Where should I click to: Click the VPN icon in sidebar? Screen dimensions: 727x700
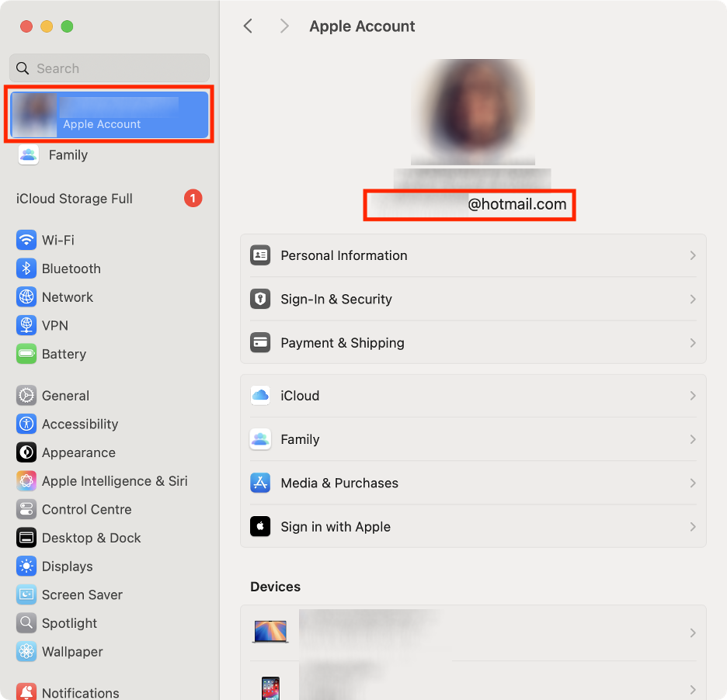tap(26, 325)
